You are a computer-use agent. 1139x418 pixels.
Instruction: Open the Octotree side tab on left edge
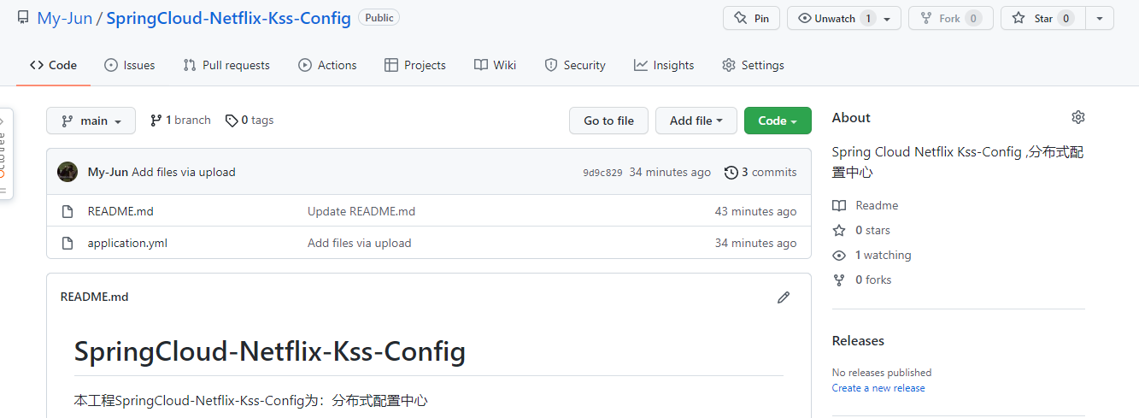pyautogui.click(x=3, y=154)
